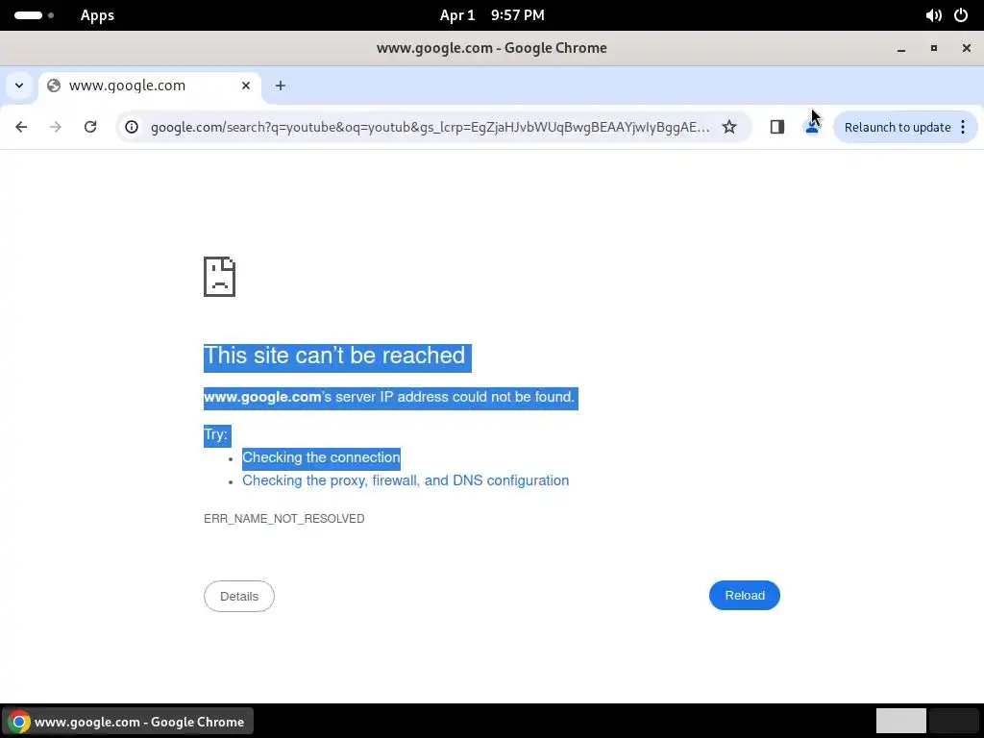Open a new tab with plus icon
The height and width of the screenshot is (738, 984).
(x=281, y=86)
